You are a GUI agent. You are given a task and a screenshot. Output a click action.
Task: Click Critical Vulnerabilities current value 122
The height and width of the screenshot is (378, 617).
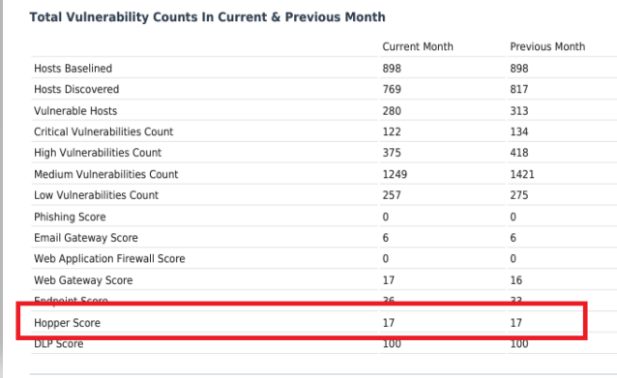392,131
